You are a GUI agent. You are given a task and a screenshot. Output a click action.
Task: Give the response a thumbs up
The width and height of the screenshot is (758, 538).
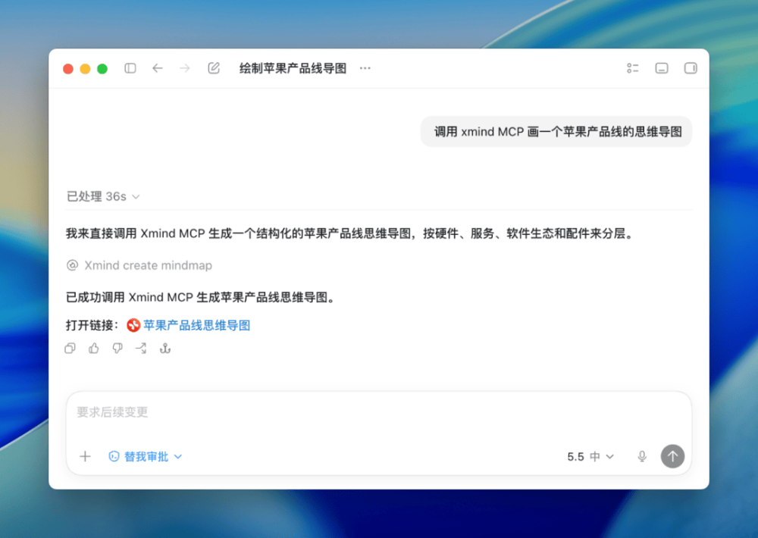click(x=94, y=348)
